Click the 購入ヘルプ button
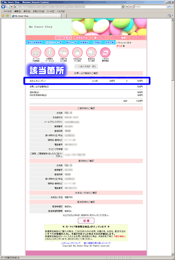Screen dimensions: 175x260 click(x=100, y=38)
